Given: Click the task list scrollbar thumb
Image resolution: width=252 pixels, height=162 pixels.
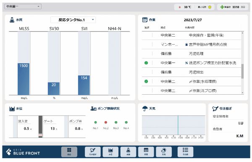Looking at the screenshot, I should 242,71.
